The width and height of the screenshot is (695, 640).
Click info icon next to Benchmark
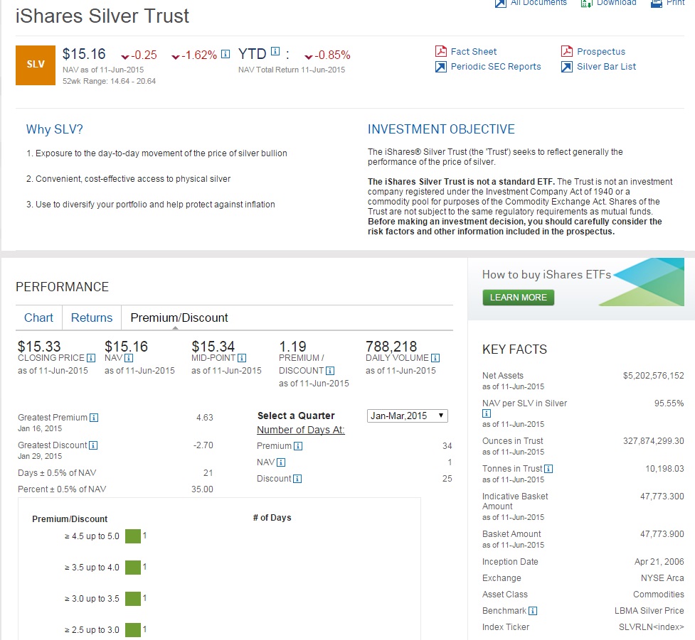click(x=533, y=611)
